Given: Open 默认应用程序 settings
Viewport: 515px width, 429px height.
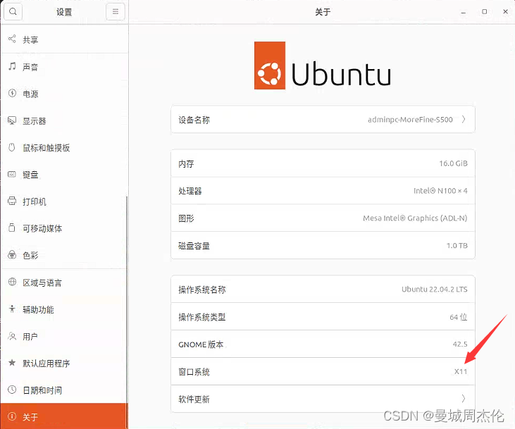Looking at the screenshot, I should tap(64, 363).
